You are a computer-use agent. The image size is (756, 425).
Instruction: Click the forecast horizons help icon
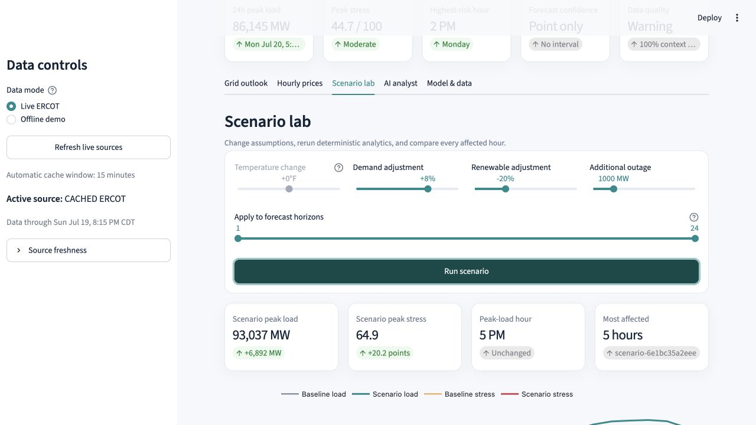tap(694, 217)
